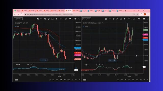
Task: Open 5m interval selector in right chart
Action: 110,19
